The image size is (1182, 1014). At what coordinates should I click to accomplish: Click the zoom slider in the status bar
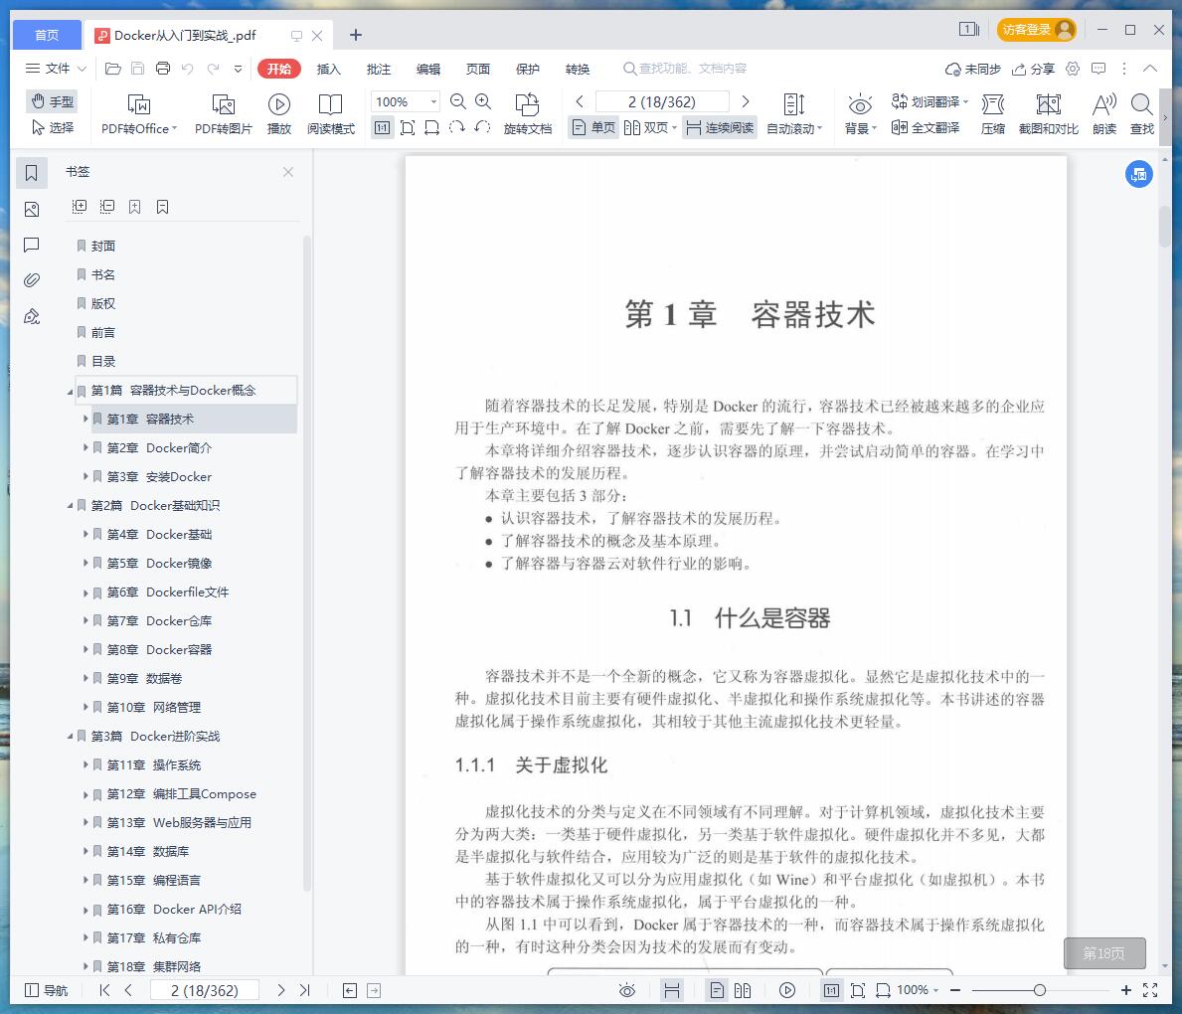pos(1040,990)
